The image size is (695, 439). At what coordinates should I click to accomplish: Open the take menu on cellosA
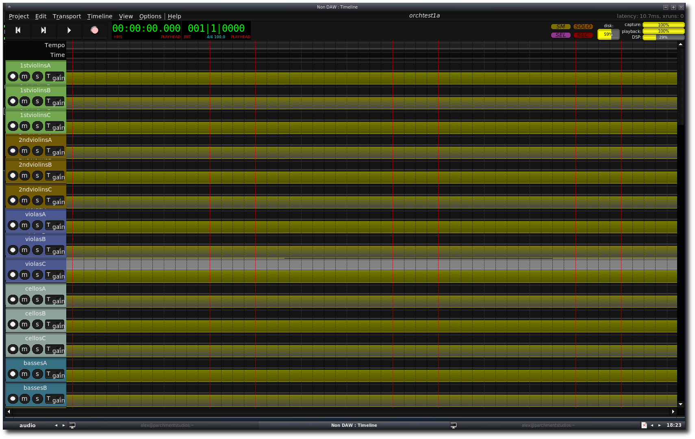pos(48,300)
